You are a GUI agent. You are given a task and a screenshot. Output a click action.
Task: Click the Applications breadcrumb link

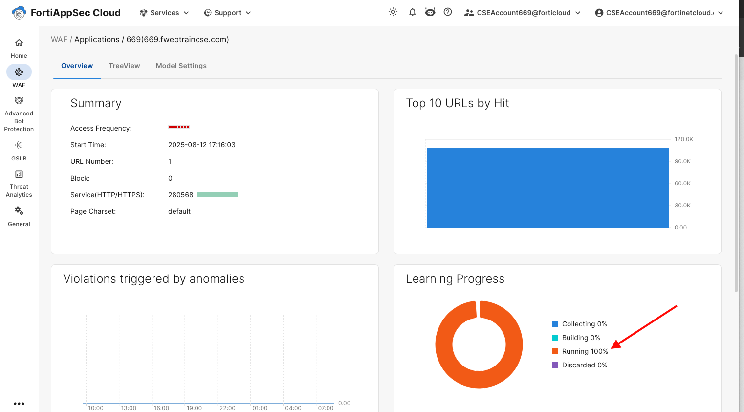(x=97, y=39)
